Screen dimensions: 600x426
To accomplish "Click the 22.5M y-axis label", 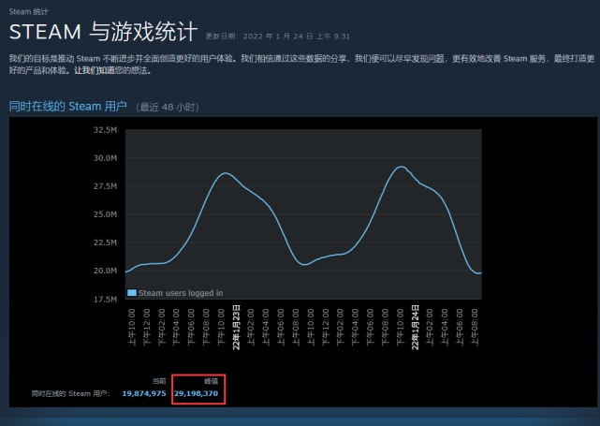I will [x=105, y=242].
